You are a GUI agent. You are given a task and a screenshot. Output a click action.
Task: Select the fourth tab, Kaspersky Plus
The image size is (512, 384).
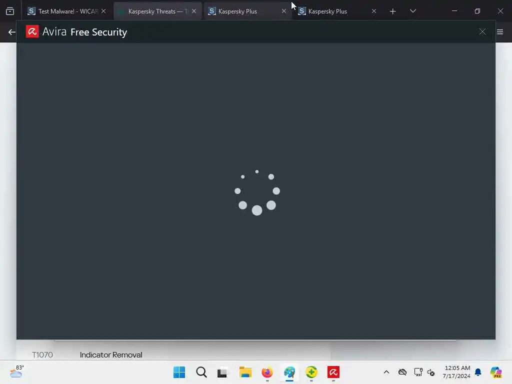332,11
